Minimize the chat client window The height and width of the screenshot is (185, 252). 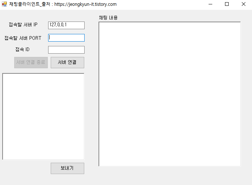[x=210, y=4]
